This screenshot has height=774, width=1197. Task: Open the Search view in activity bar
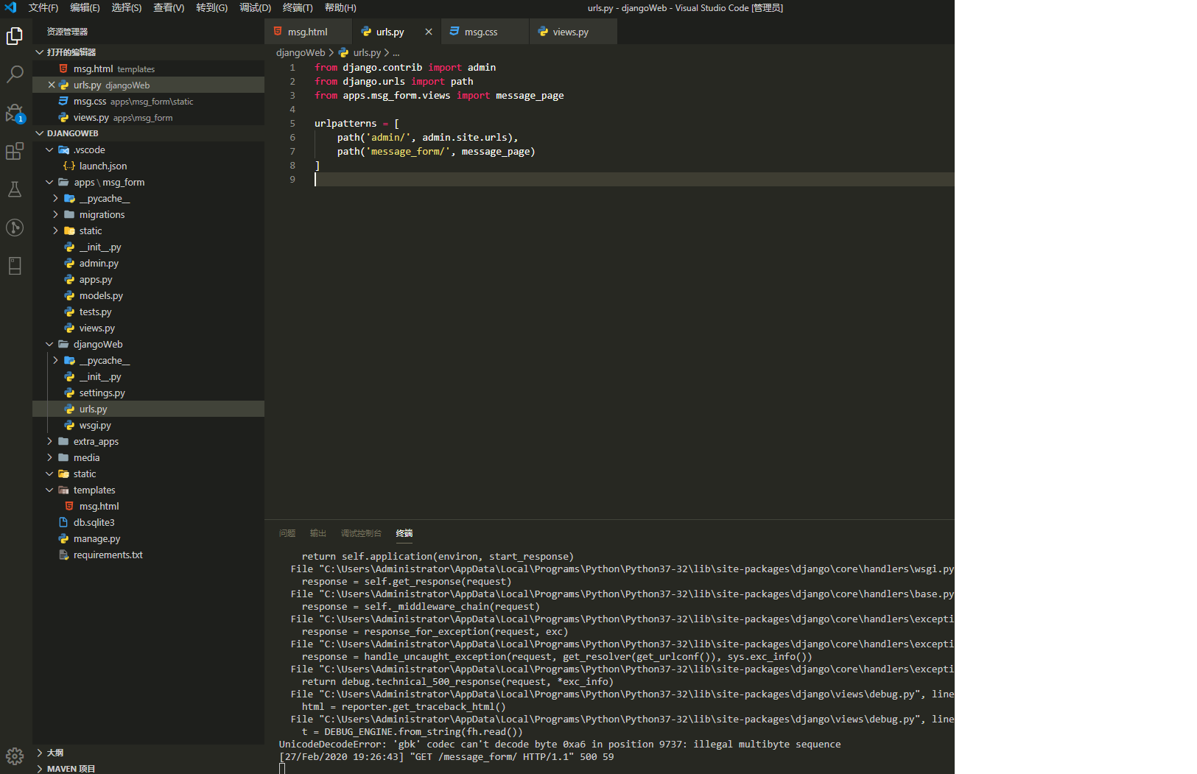(x=15, y=74)
